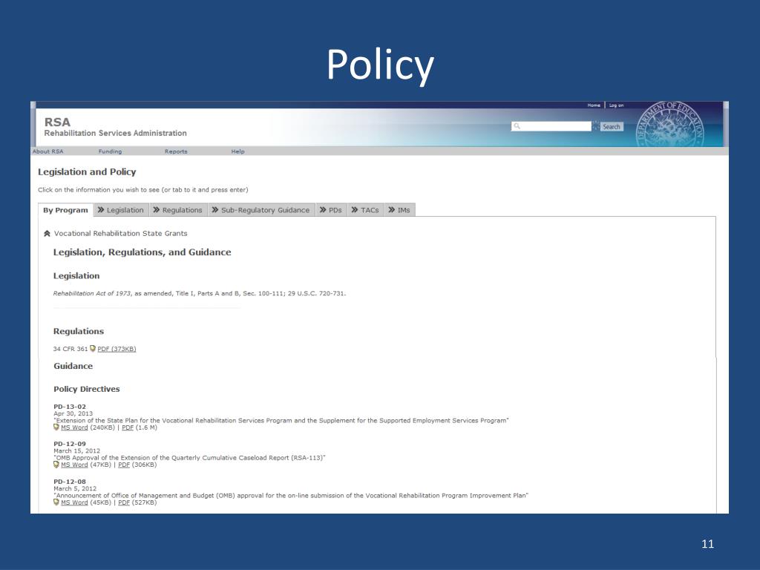Open PDF link for PD-12-09
The height and width of the screenshot is (570, 760).
click(x=124, y=465)
